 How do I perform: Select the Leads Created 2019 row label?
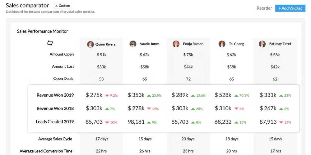coord(55,122)
